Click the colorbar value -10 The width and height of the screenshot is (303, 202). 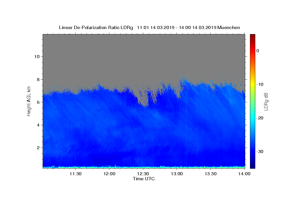click(x=260, y=84)
